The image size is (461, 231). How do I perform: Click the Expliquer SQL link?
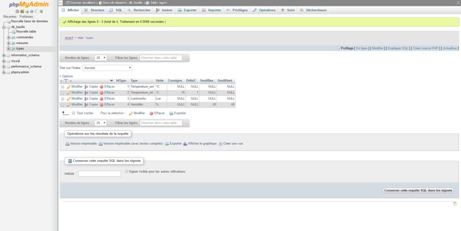[398, 48]
